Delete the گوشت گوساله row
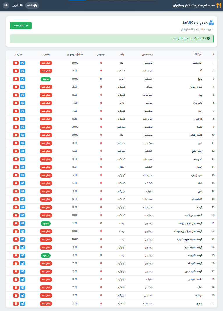The image size is (223, 311). click(16, 263)
